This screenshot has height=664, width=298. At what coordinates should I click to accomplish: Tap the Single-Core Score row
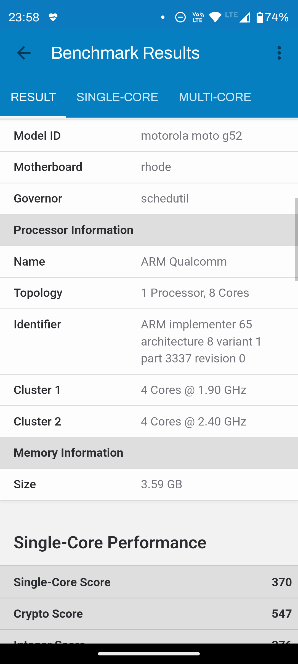149,582
